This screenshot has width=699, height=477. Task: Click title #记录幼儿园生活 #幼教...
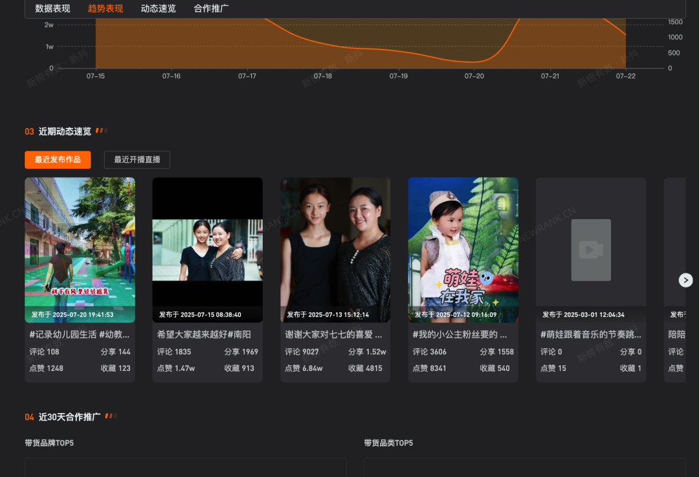[80, 335]
